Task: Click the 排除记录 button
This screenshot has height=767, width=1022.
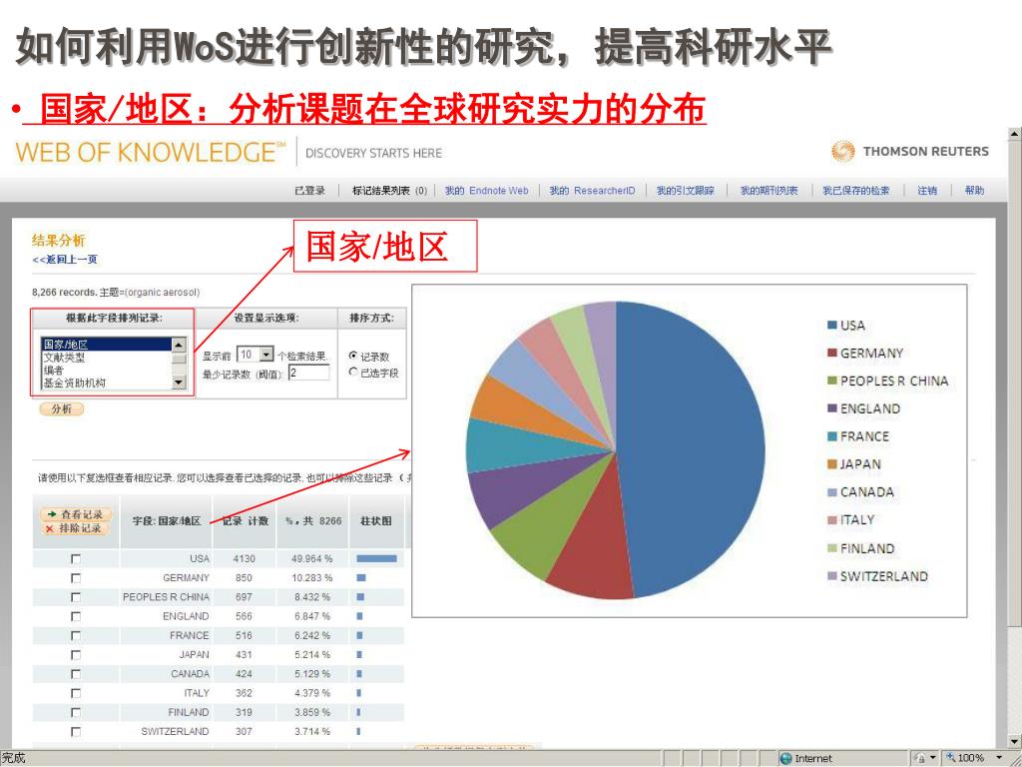Action: pyautogui.click(x=76, y=528)
